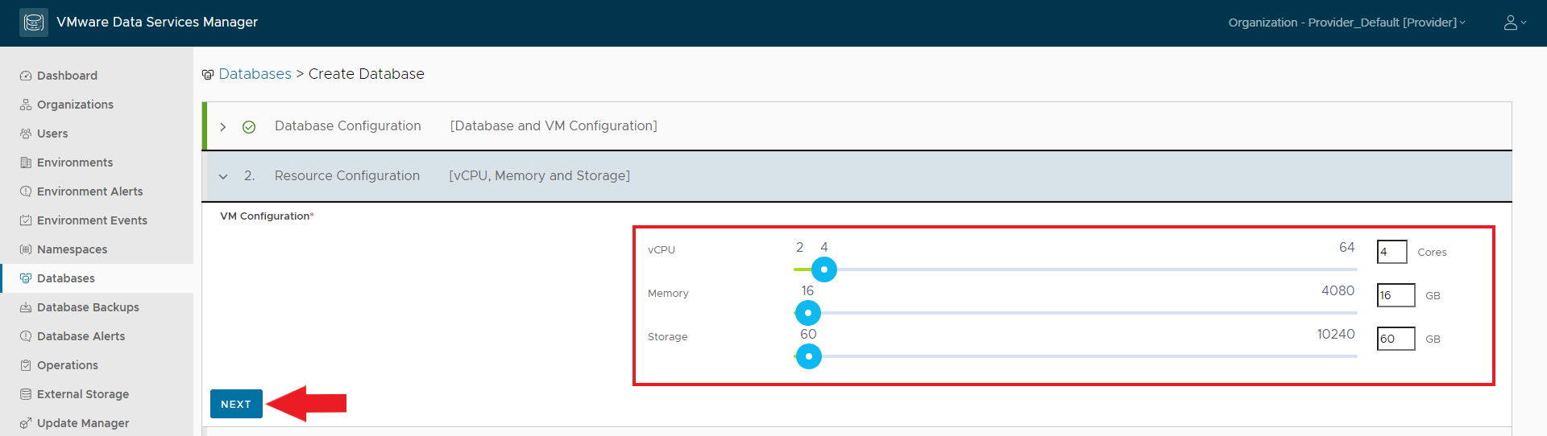Click the External Storage icon
The image size is (1547, 436).
point(26,394)
